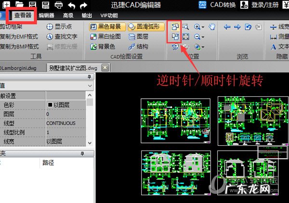
Task: Click the globe zoom icon
Action: coord(197,47)
